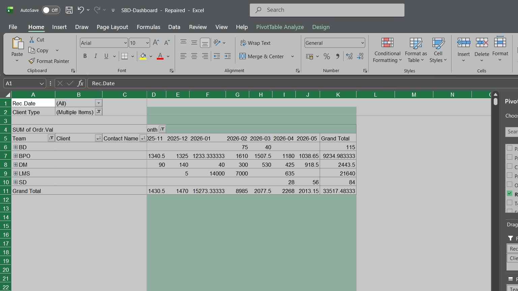Click the Format Painter brush icon
The width and height of the screenshot is (518, 291).
click(x=32, y=61)
